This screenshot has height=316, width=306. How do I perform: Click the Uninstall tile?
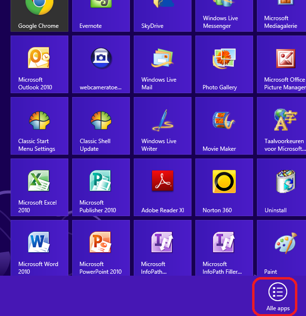pos(281,187)
